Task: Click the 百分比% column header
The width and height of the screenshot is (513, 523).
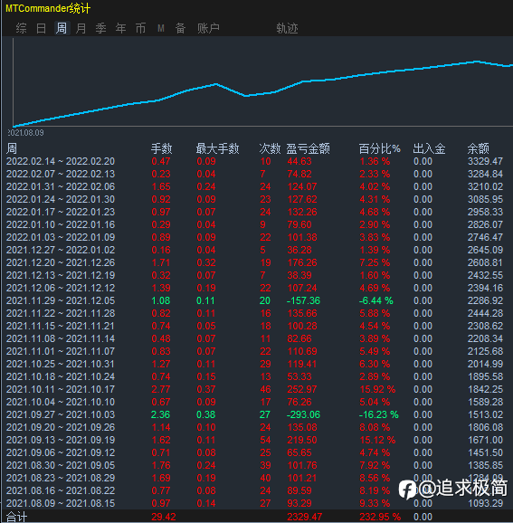Action: tap(380, 148)
